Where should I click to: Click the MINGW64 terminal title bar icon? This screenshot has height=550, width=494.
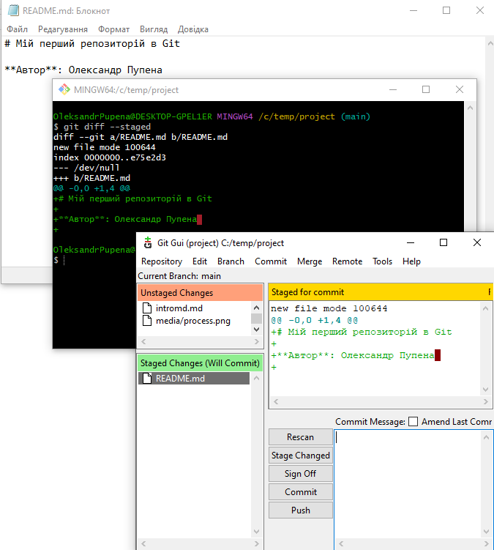click(x=64, y=90)
